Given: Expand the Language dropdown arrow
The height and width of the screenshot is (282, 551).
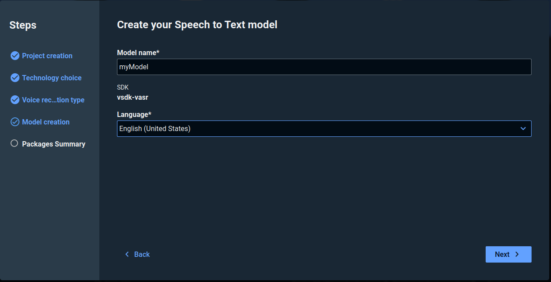Looking at the screenshot, I should [x=523, y=128].
